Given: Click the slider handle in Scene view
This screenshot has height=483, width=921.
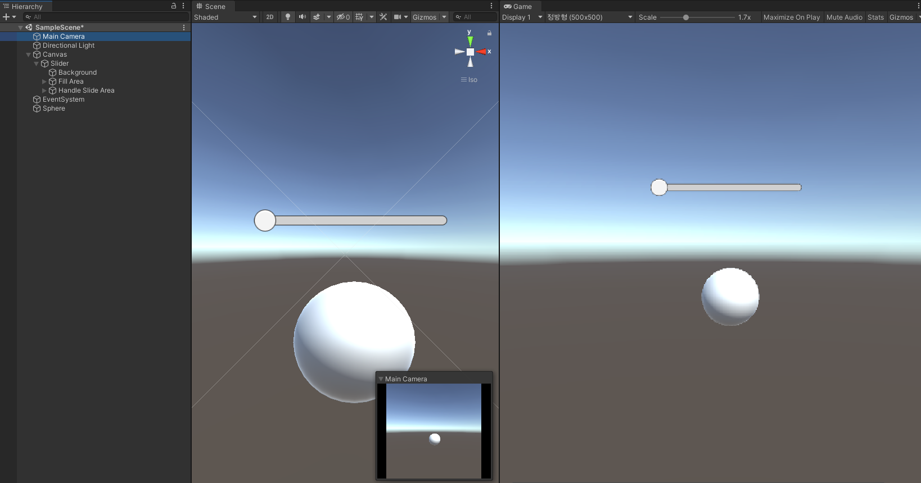Looking at the screenshot, I should tap(265, 221).
